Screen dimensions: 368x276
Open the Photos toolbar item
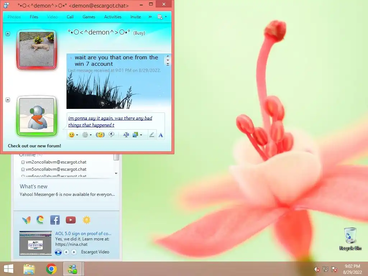[x=14, y=17]
